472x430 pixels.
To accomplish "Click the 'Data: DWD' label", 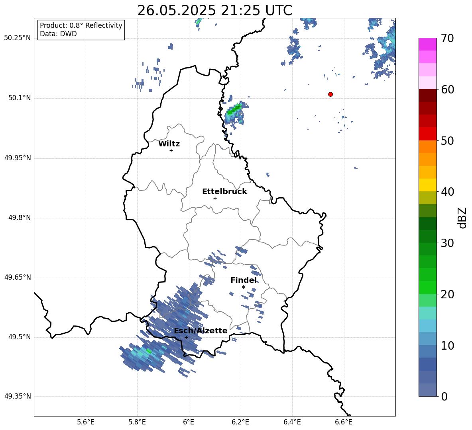I will point(58,34).
